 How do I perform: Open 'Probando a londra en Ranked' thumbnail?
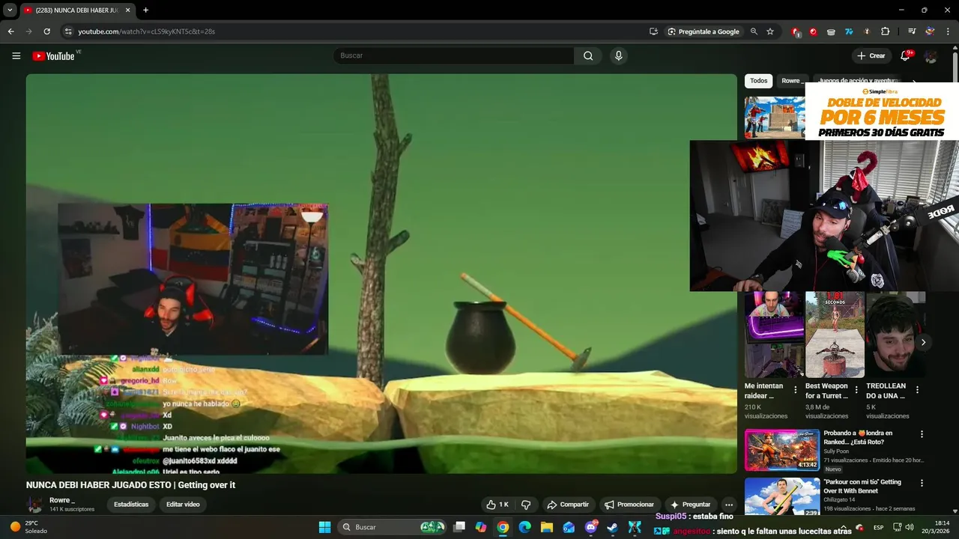pyautogui.click(x=781, y=449)
